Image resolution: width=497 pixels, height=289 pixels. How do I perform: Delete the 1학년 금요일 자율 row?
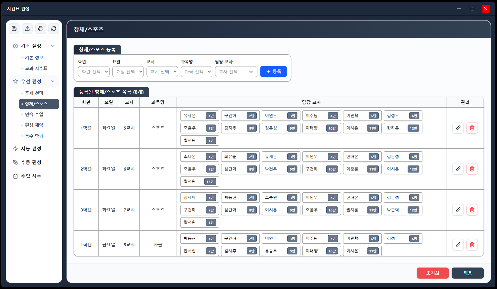coord(472,245)
